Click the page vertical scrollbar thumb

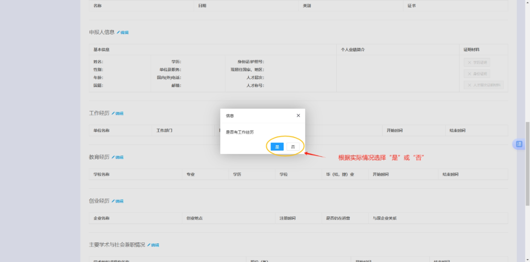527,163
